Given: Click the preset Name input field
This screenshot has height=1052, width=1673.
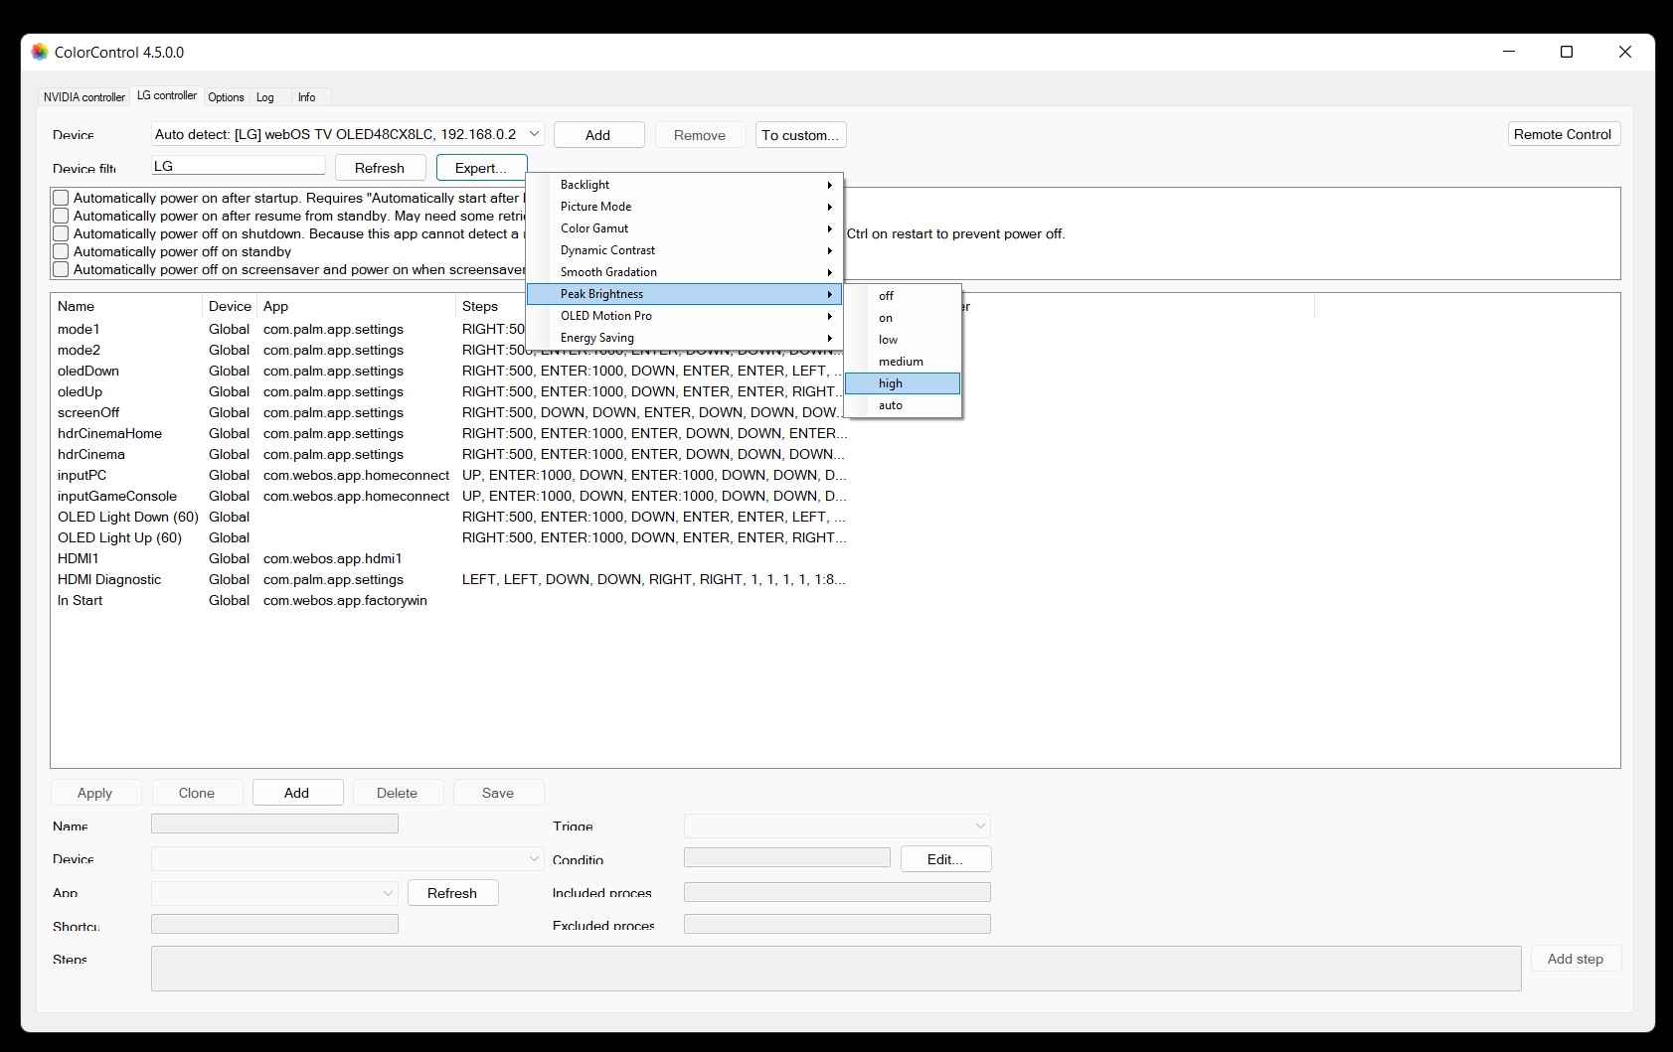Looking at the screenshot, I should pyautogui.click(x=274, y=824).
